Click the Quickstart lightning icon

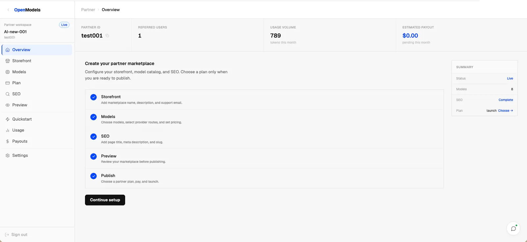(8, 119)
